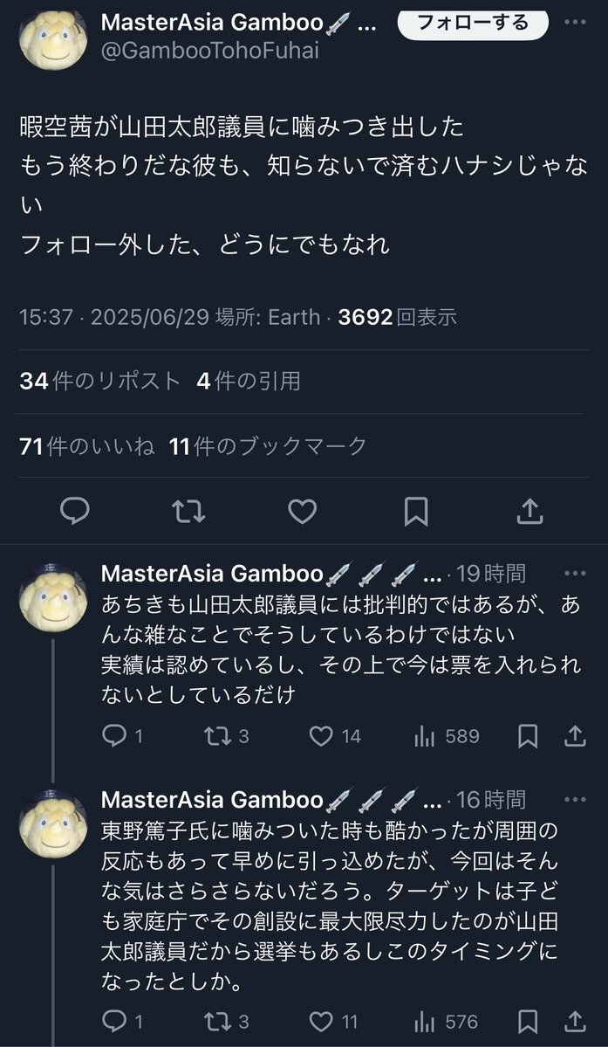View analytics showing 576 views
Image resolution: width=608 pixels, height=1047 pixels.
pyautogui.click(x=446, y=1022)
